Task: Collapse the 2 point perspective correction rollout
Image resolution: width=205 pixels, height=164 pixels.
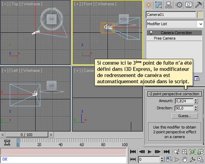Action: pyautogui.click(x=175, y=94)
